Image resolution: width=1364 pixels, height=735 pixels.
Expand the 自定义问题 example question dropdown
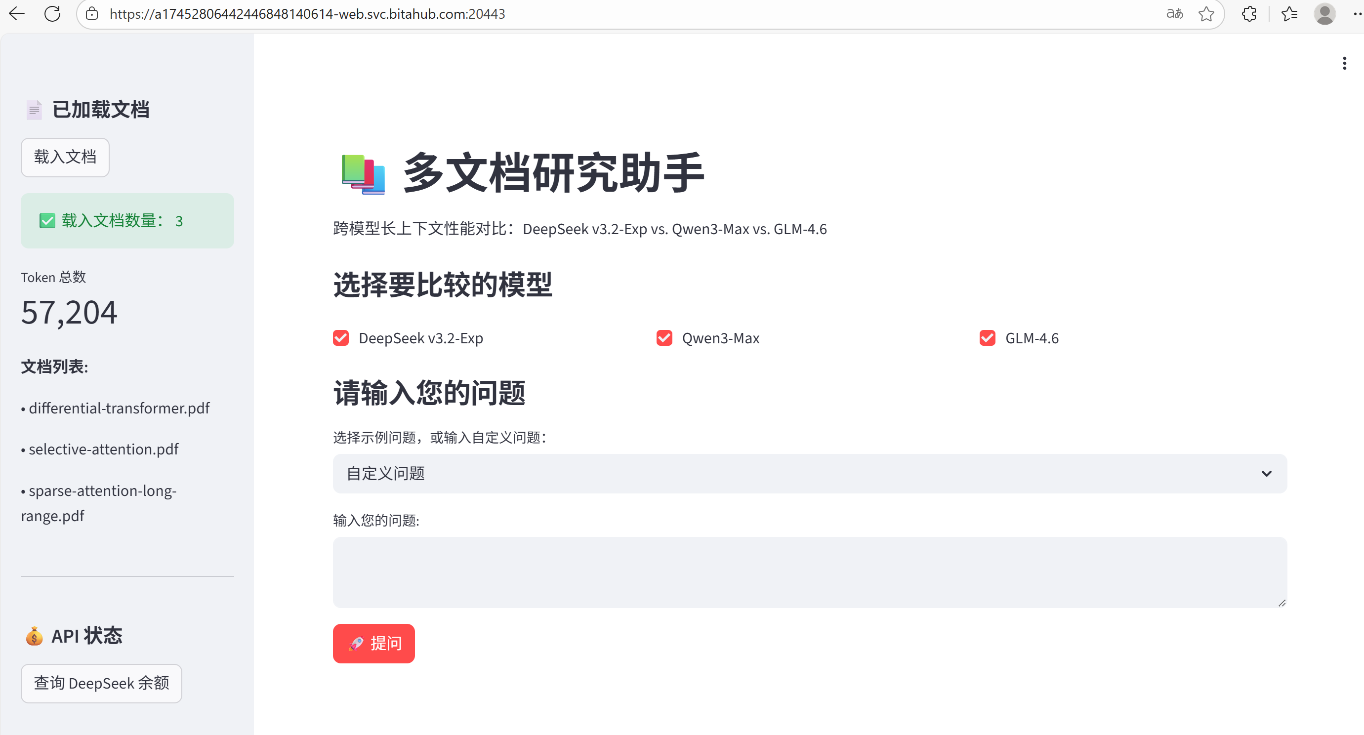tap(810, 473)
